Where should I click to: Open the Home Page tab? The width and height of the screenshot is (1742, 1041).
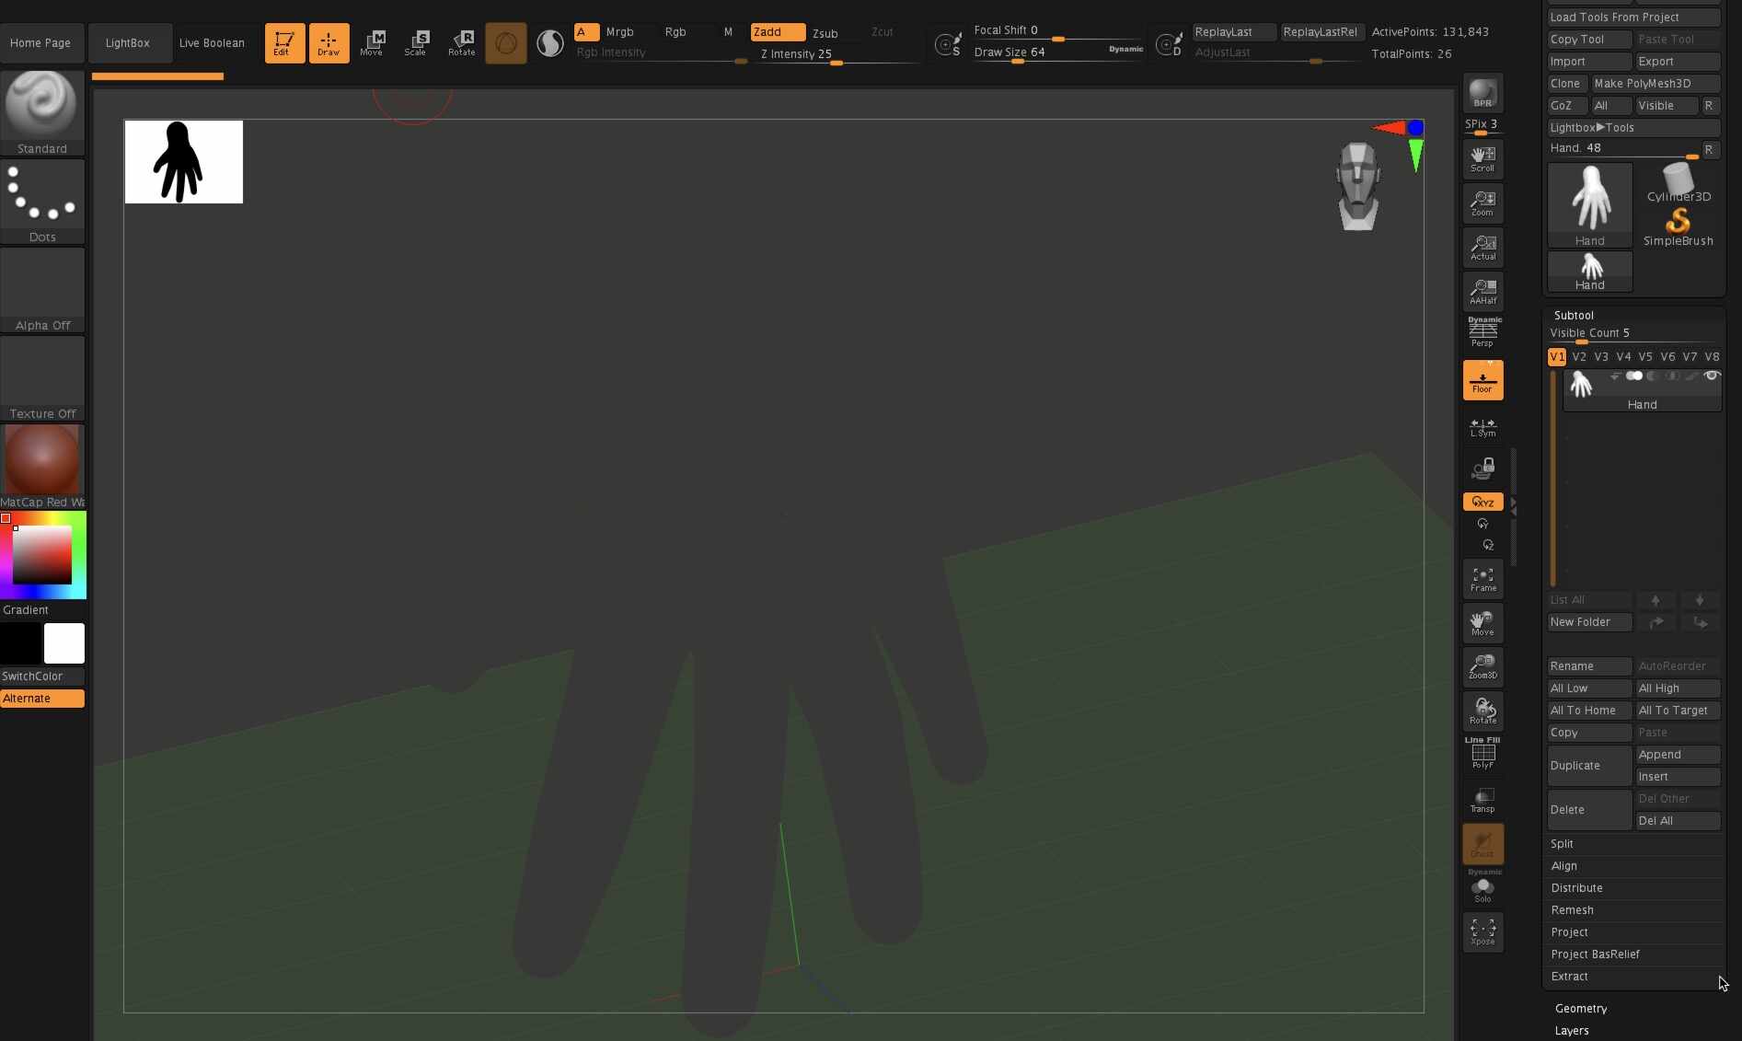(40, 43)
